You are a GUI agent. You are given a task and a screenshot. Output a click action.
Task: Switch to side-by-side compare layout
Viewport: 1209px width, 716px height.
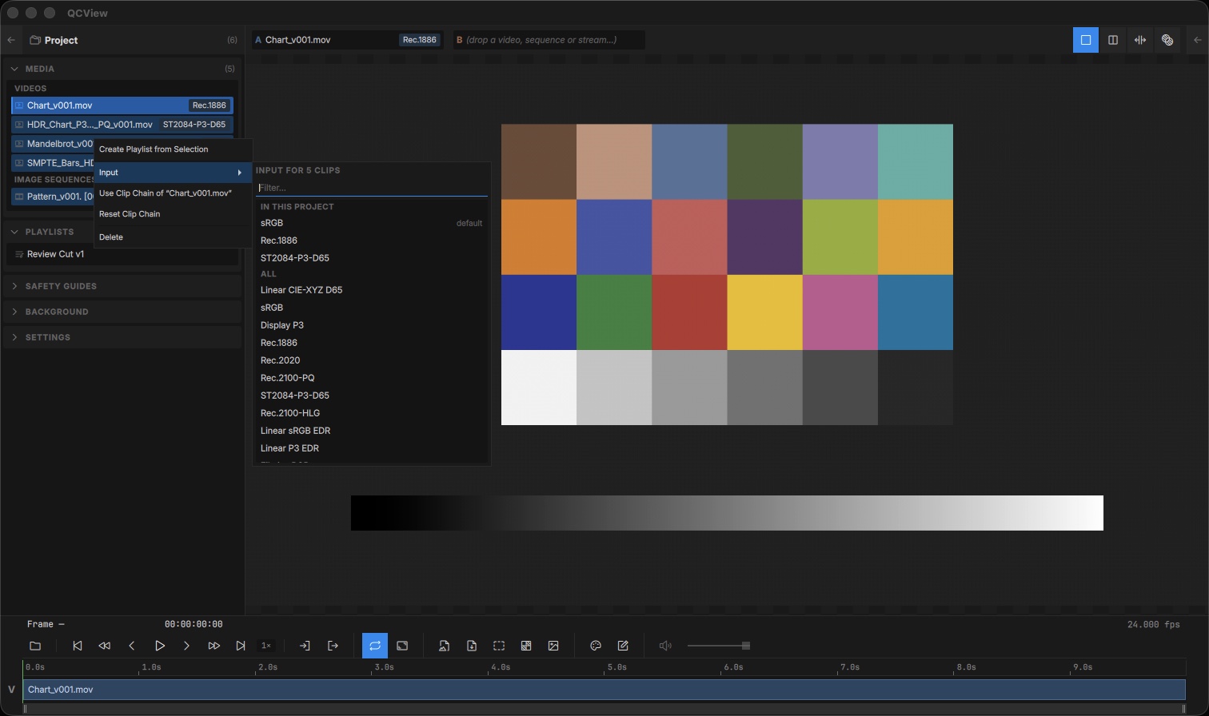coord(1113,40)
